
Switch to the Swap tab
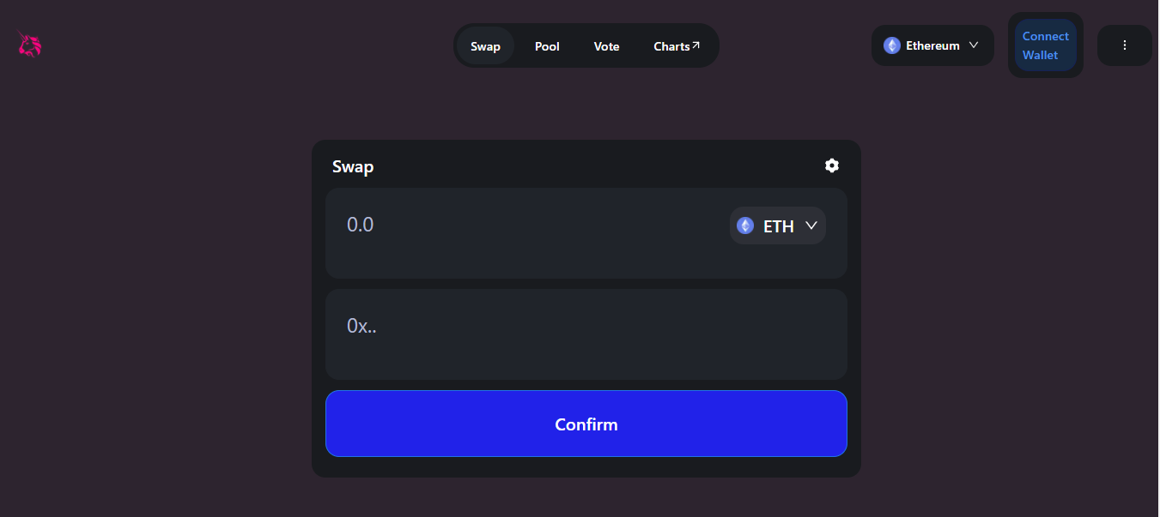click(485, 46)
